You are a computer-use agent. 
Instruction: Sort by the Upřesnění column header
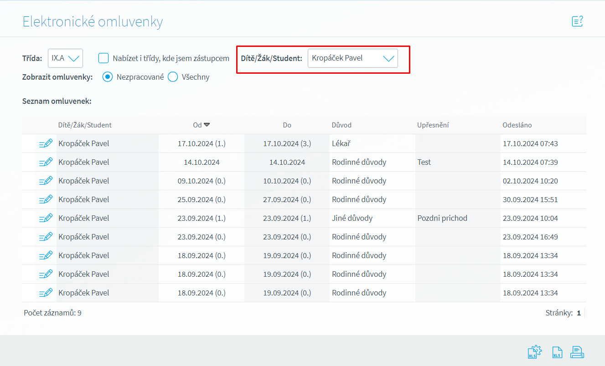(x=433, y=125)
